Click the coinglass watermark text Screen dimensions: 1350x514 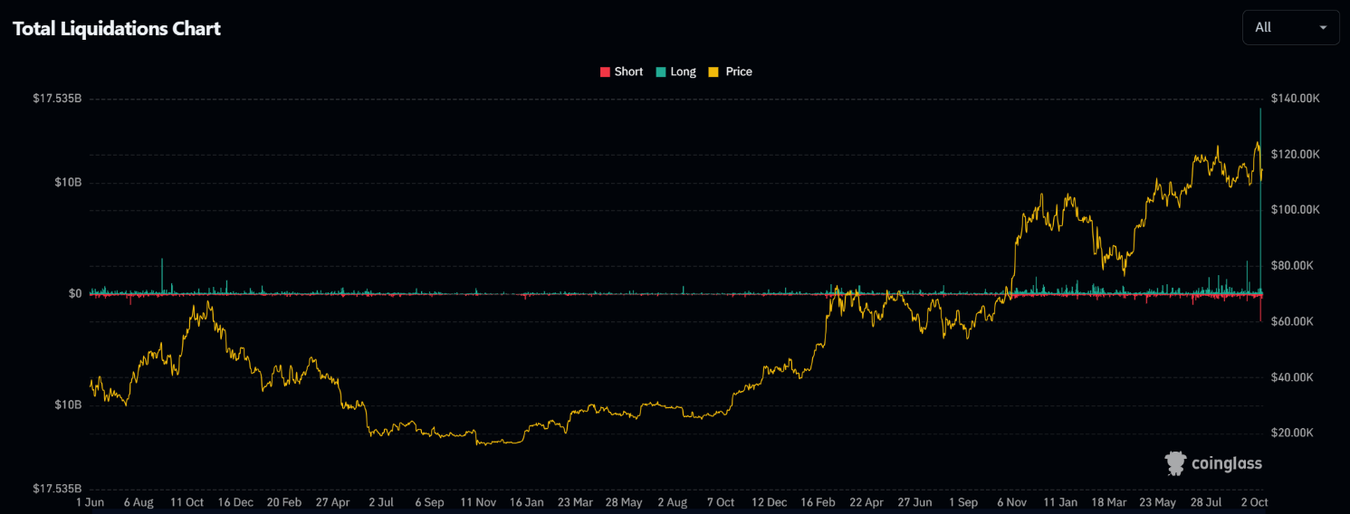[x=1227, y=464]
